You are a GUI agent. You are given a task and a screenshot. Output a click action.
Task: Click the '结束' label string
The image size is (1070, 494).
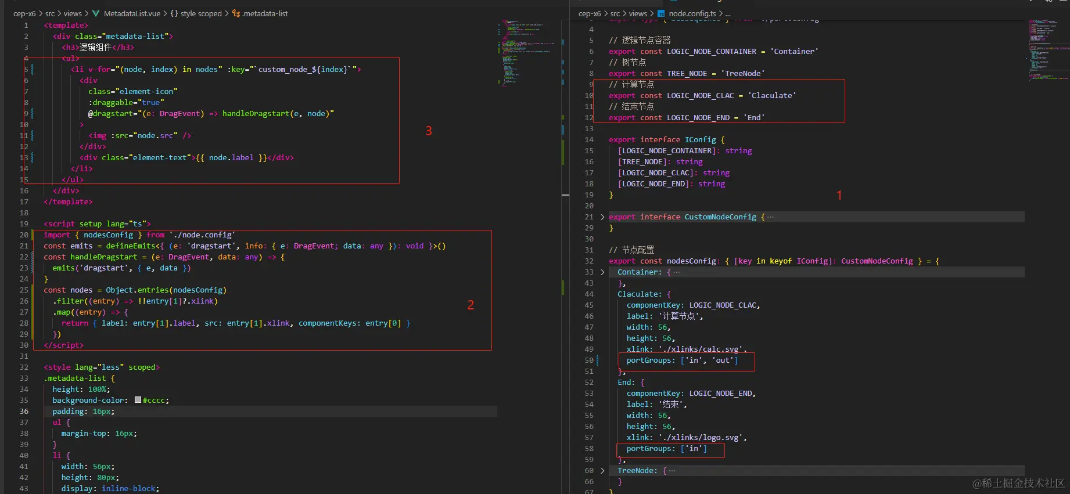coord(670,405)
